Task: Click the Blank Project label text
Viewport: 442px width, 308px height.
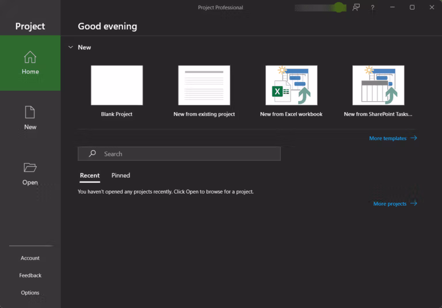Action: coord(117,114)
